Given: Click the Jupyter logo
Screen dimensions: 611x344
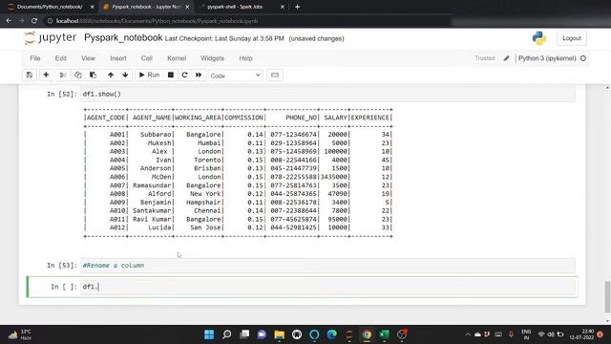Looking at the screenshot, I should point(50,38).
